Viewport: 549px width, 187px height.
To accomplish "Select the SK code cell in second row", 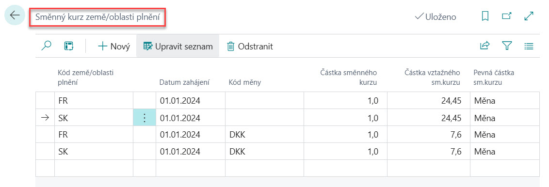I will pyautogui.click(x=94, y=118).
